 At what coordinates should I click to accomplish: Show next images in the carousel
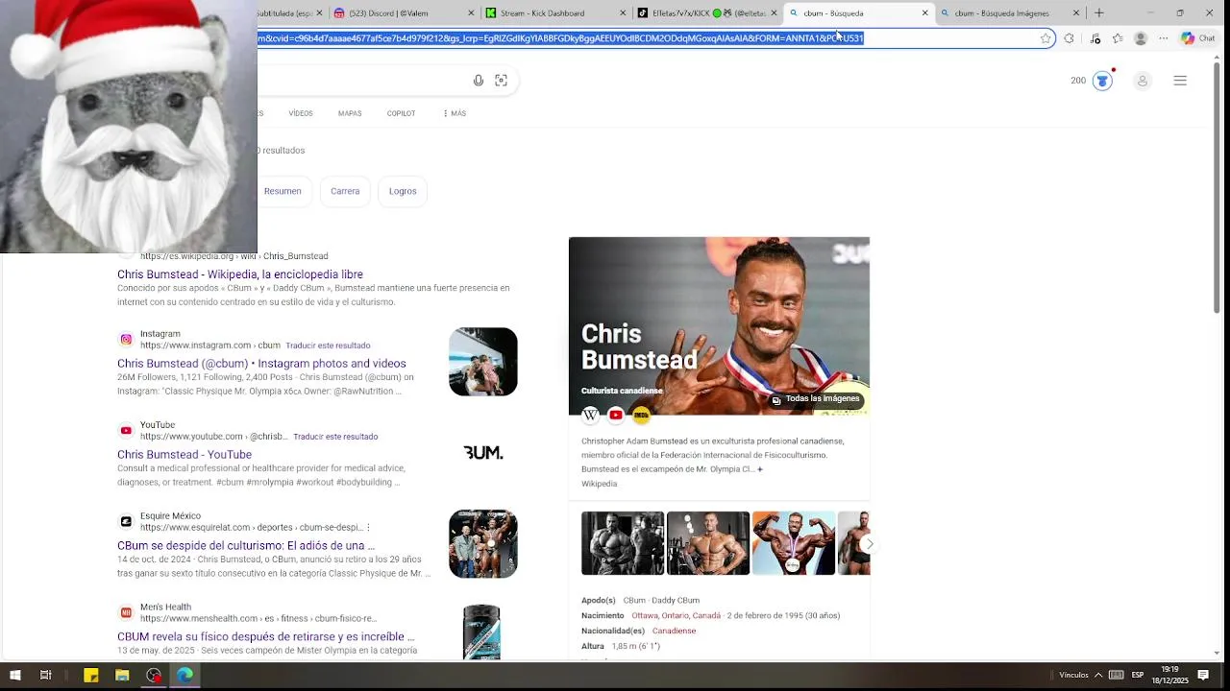click(x=869, y=544)
